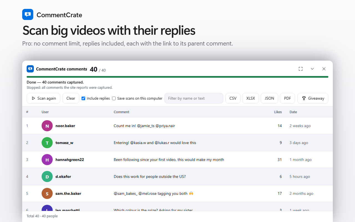The width and height of the screenshot is (355, 222).
Task: Export comments as CSV
Action: click(x=233, y=98)
